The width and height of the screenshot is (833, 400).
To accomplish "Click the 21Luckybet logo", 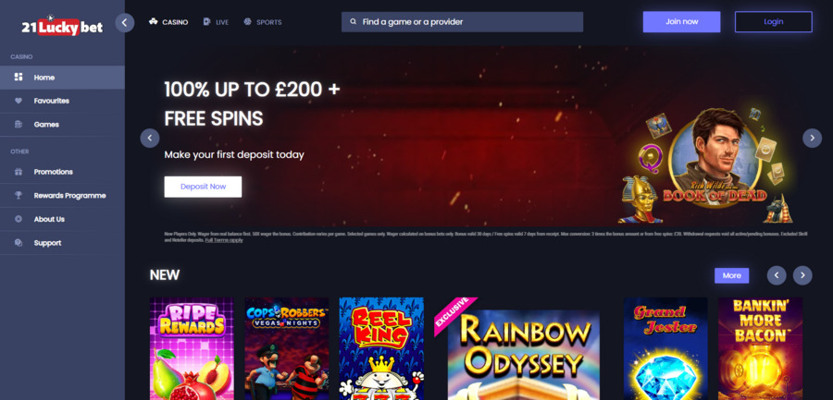I will tap(62, 26).
